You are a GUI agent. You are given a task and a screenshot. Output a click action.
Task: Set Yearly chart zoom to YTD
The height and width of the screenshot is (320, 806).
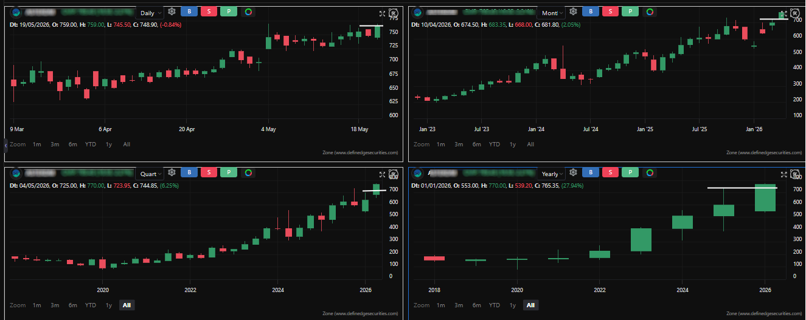point(495,305)
